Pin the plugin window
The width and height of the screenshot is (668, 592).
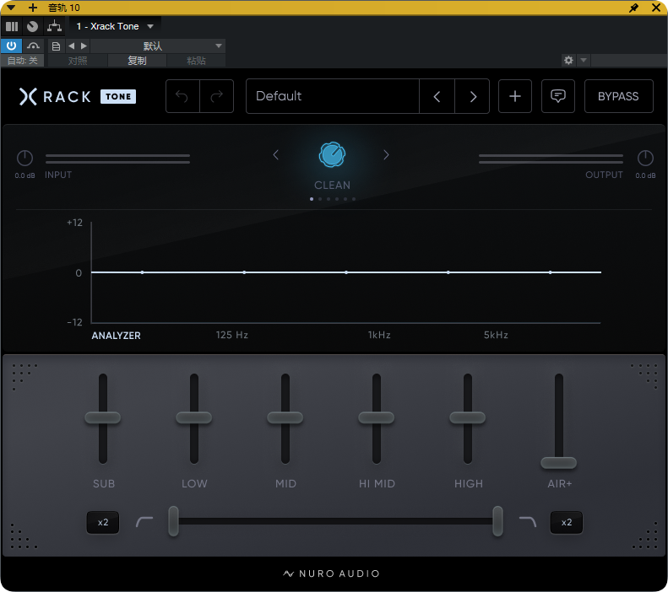[634, 8]
